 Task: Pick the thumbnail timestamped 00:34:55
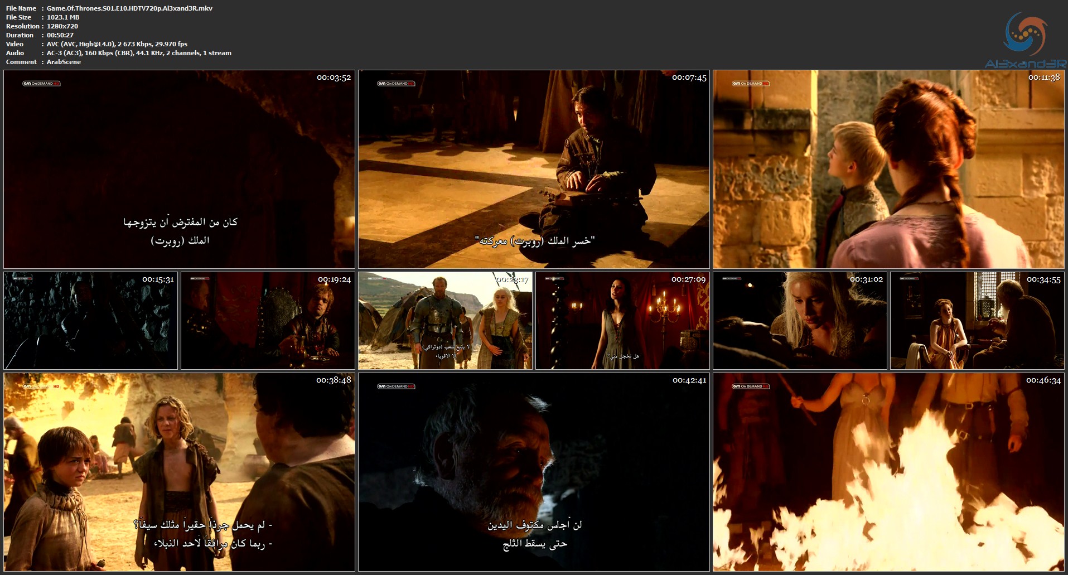[977, 321]
